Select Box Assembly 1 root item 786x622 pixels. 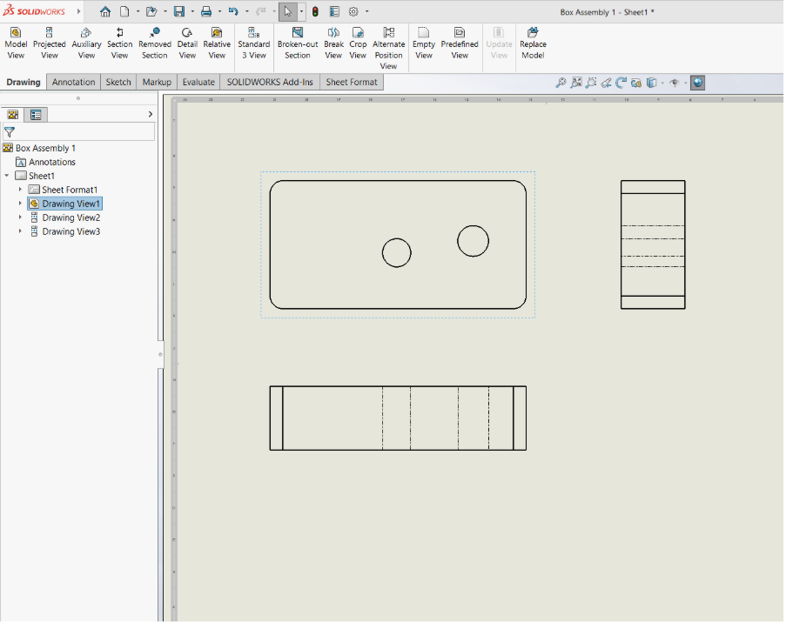39,148
